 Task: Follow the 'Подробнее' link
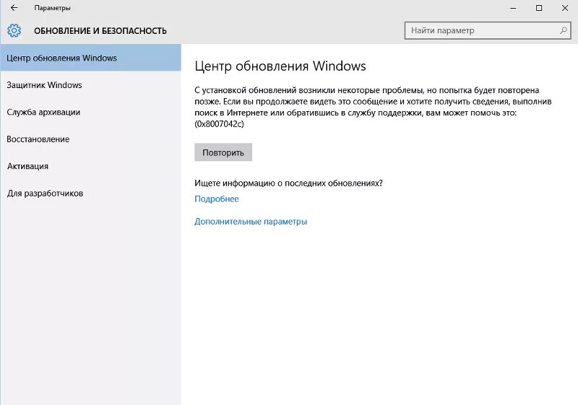pos(216,199)
